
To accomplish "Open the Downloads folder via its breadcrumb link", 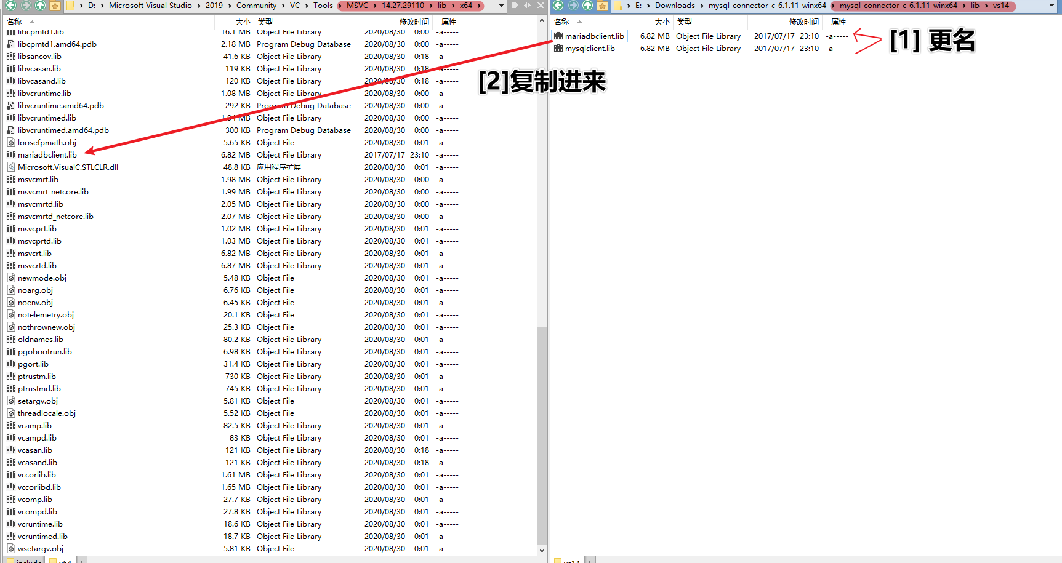I will (x=675, y=5).
